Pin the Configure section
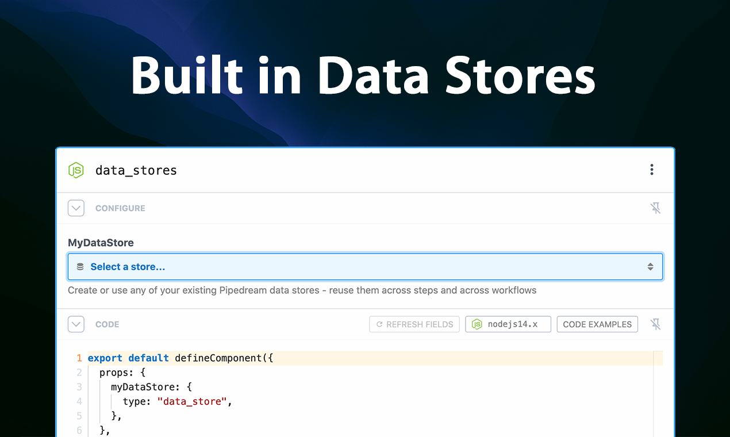The image size is (730, 437). 655,208
